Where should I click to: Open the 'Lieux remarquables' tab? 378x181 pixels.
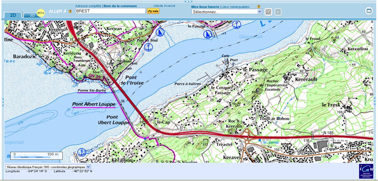pos(235,7)
